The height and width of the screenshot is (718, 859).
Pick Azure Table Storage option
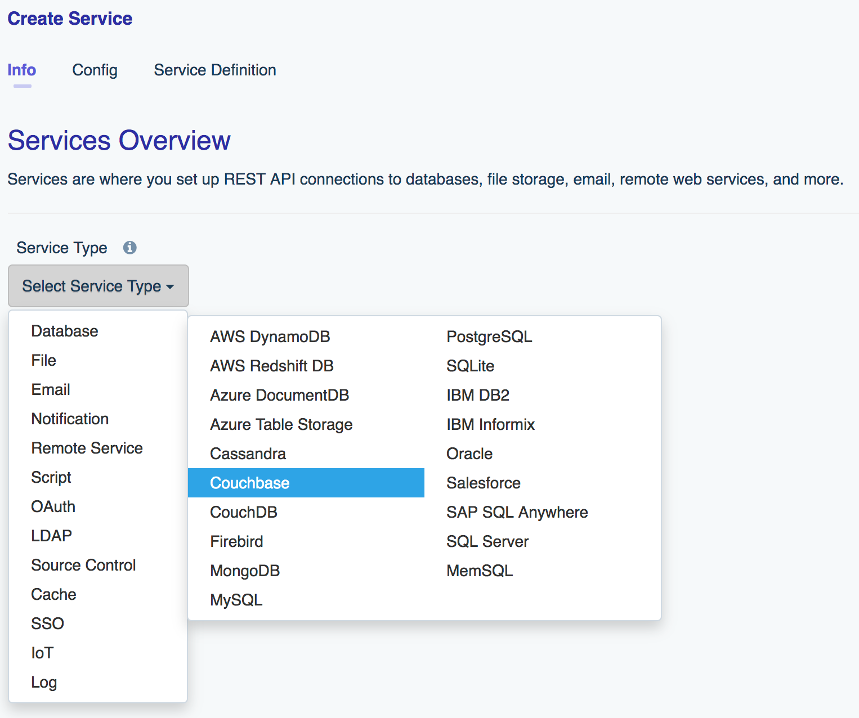tap(306, 424)
